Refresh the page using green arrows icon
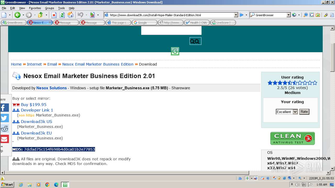The image size is (335, 188). point(62,15)
